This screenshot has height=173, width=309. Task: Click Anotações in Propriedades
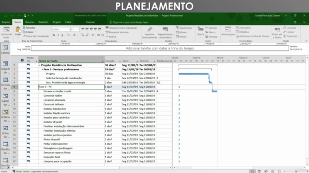tap(243, 28)
